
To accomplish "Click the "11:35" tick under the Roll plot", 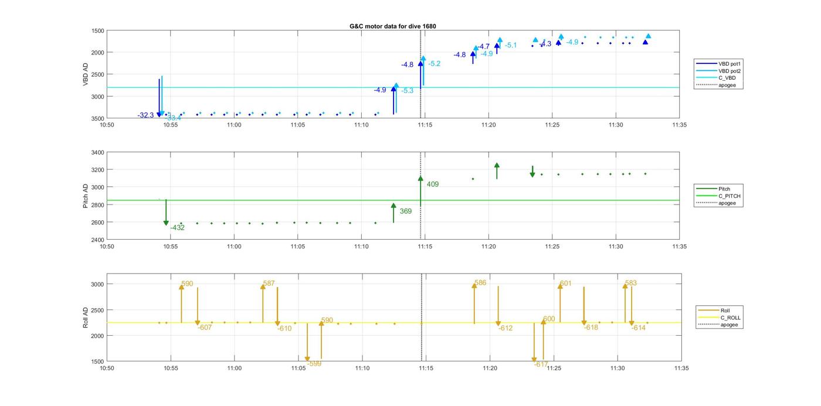I will tap(681, 368).
